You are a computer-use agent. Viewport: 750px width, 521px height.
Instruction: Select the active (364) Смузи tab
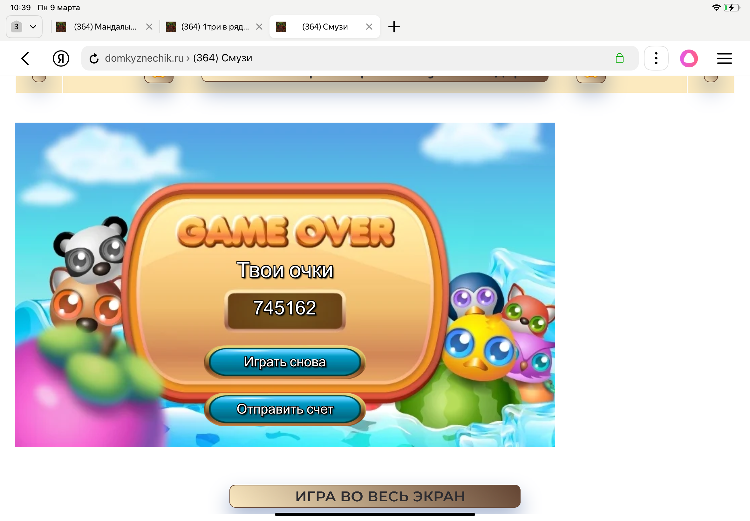324,27
